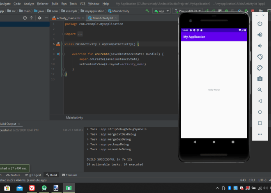Open the Profiler tool window
The height and width of the screenshot is (193, 271).
pos(13,175)
